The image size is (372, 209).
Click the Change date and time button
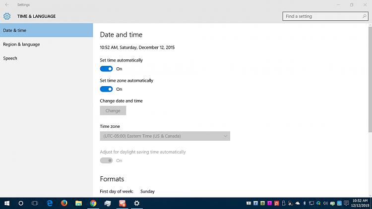(113, 110)
